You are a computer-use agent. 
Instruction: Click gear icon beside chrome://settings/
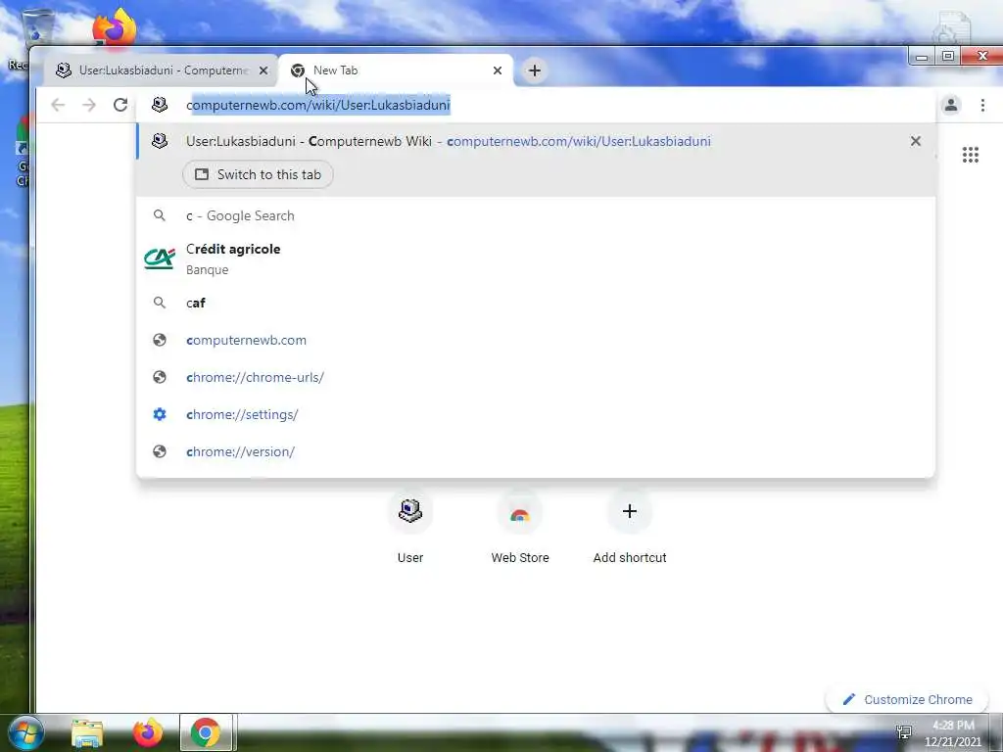click(x=160, y=414)
